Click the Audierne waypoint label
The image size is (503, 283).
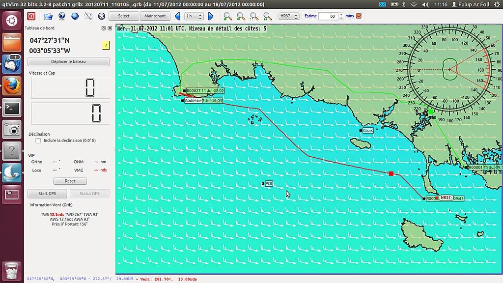(x=192, y=101)
